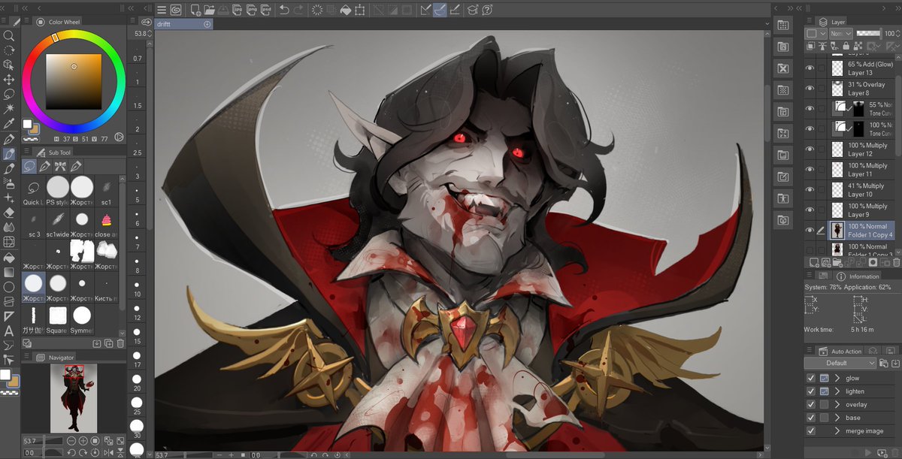
Task: Select the Eyedropper tool
Action: (9, 124)
